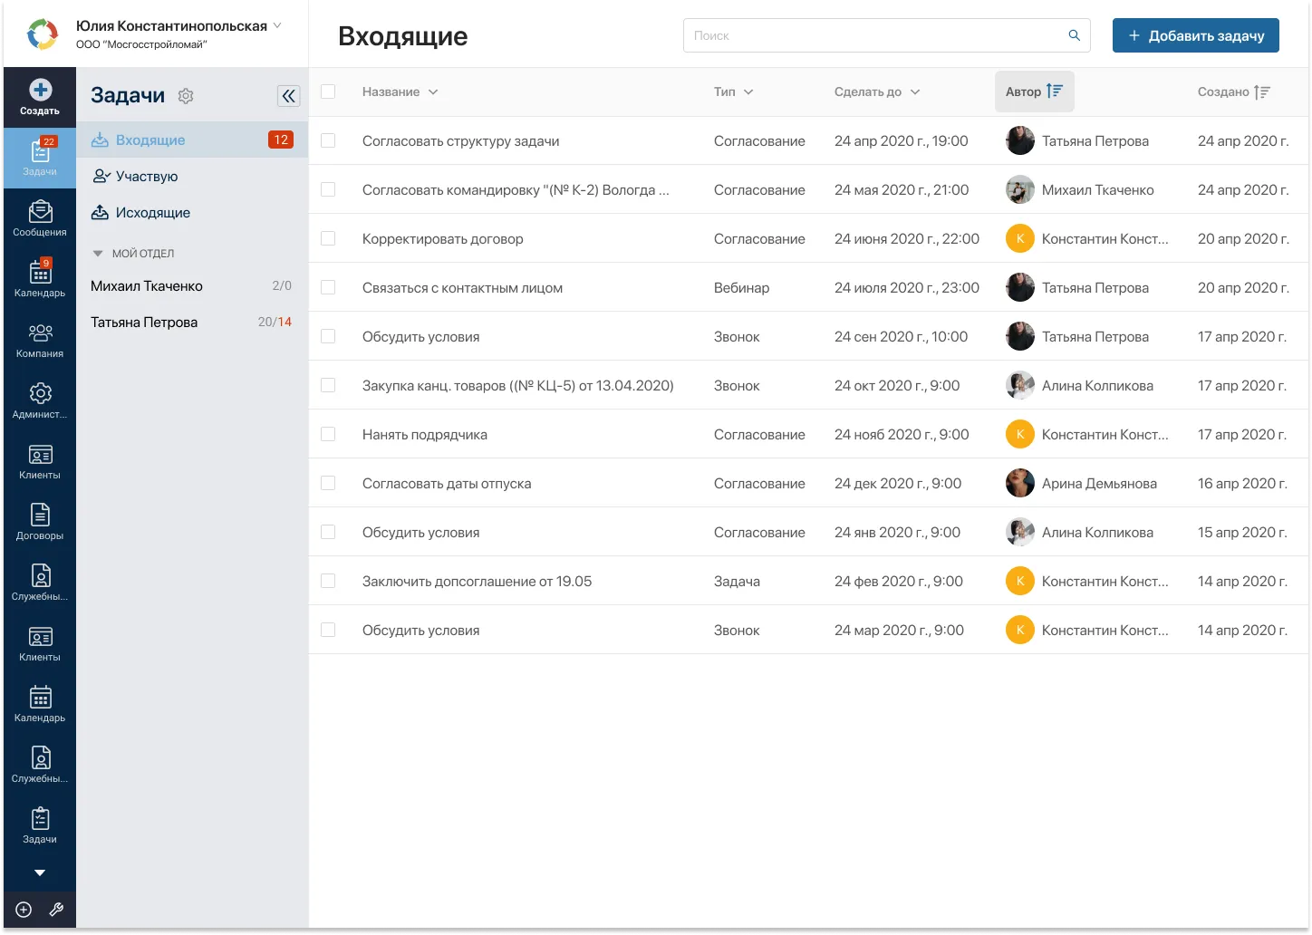Click the date 24 мар 2020 г., 9:00
The height and width of the screenshot is (935, 1312).
tap(899, 630)
